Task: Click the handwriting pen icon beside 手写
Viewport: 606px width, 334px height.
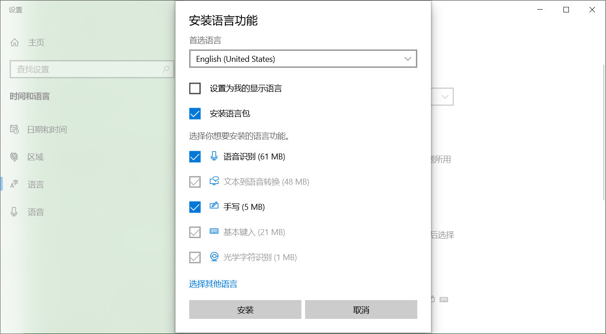Action: coord(214,207)
